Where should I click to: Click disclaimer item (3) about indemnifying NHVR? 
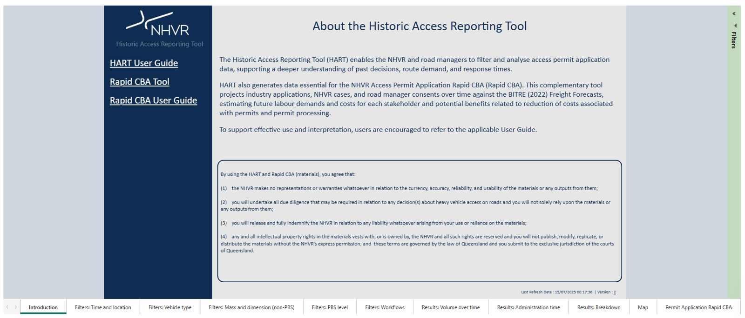[373, 223]
